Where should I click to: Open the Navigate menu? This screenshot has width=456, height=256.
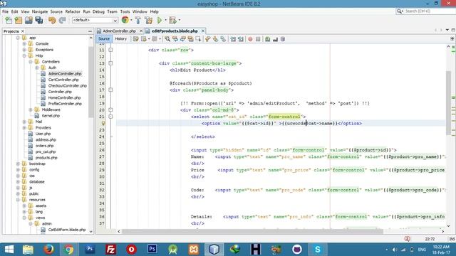pyautogui.click(x=40, y=11)
